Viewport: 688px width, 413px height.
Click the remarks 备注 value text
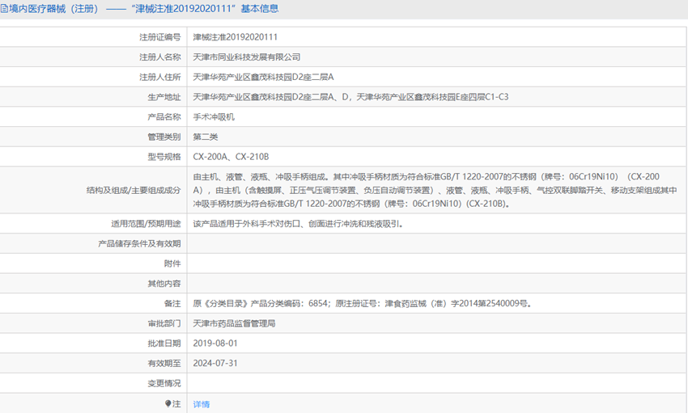[x=362, y=304]
